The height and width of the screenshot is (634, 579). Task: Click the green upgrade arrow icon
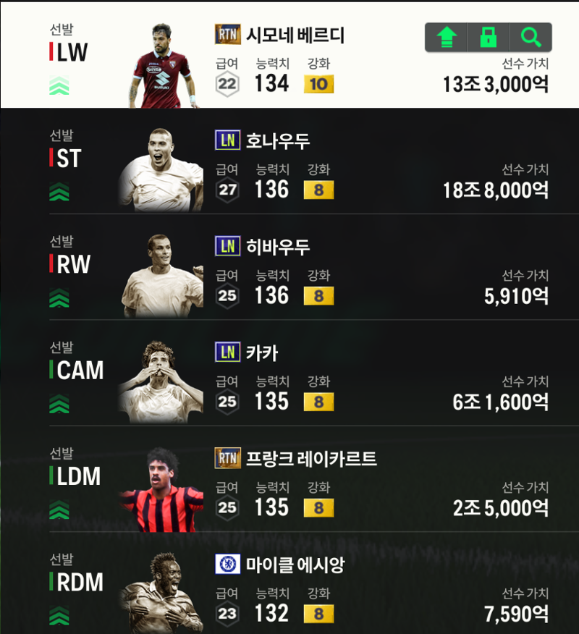pos(447,37)
